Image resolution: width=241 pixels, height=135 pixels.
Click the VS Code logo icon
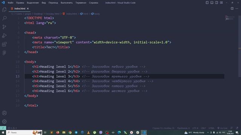click(3, 3)
